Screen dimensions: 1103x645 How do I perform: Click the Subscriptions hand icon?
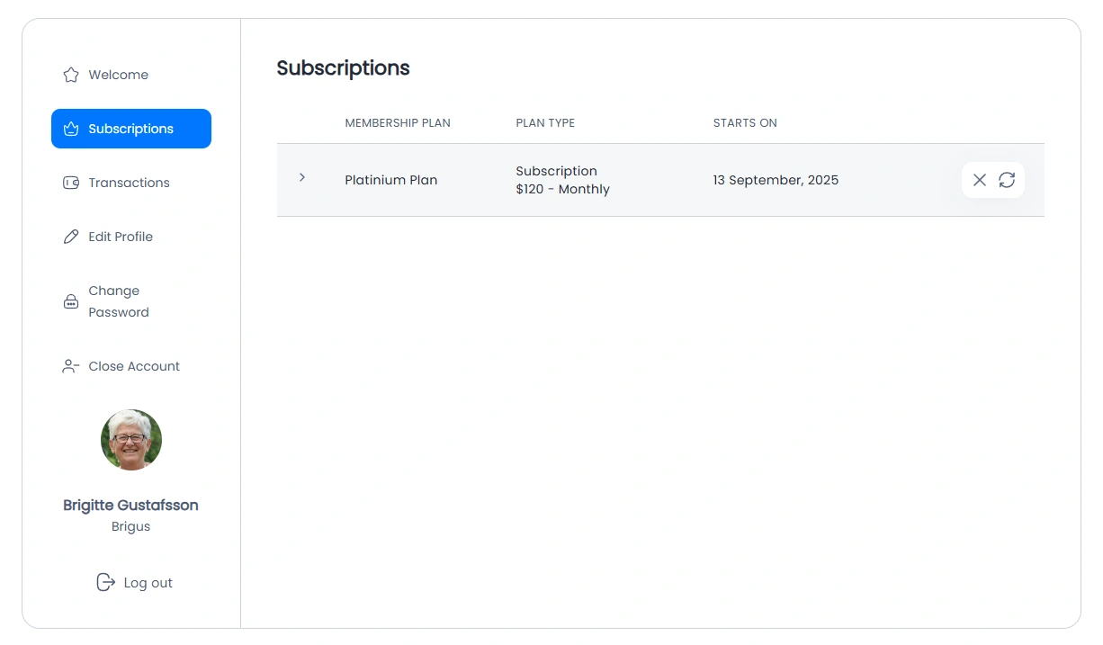[71, 128]
